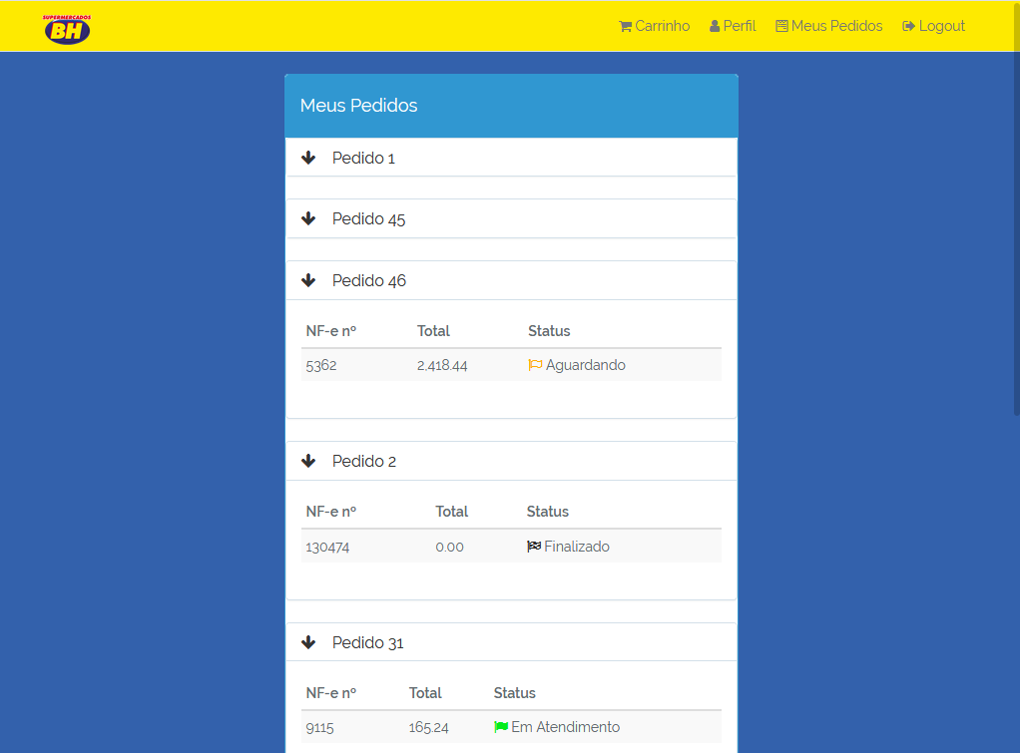The width and height of the screenshot is (1020, 753).
Task: Go to Meus Pedidos in navbar
Action: (x=828, y=26)
